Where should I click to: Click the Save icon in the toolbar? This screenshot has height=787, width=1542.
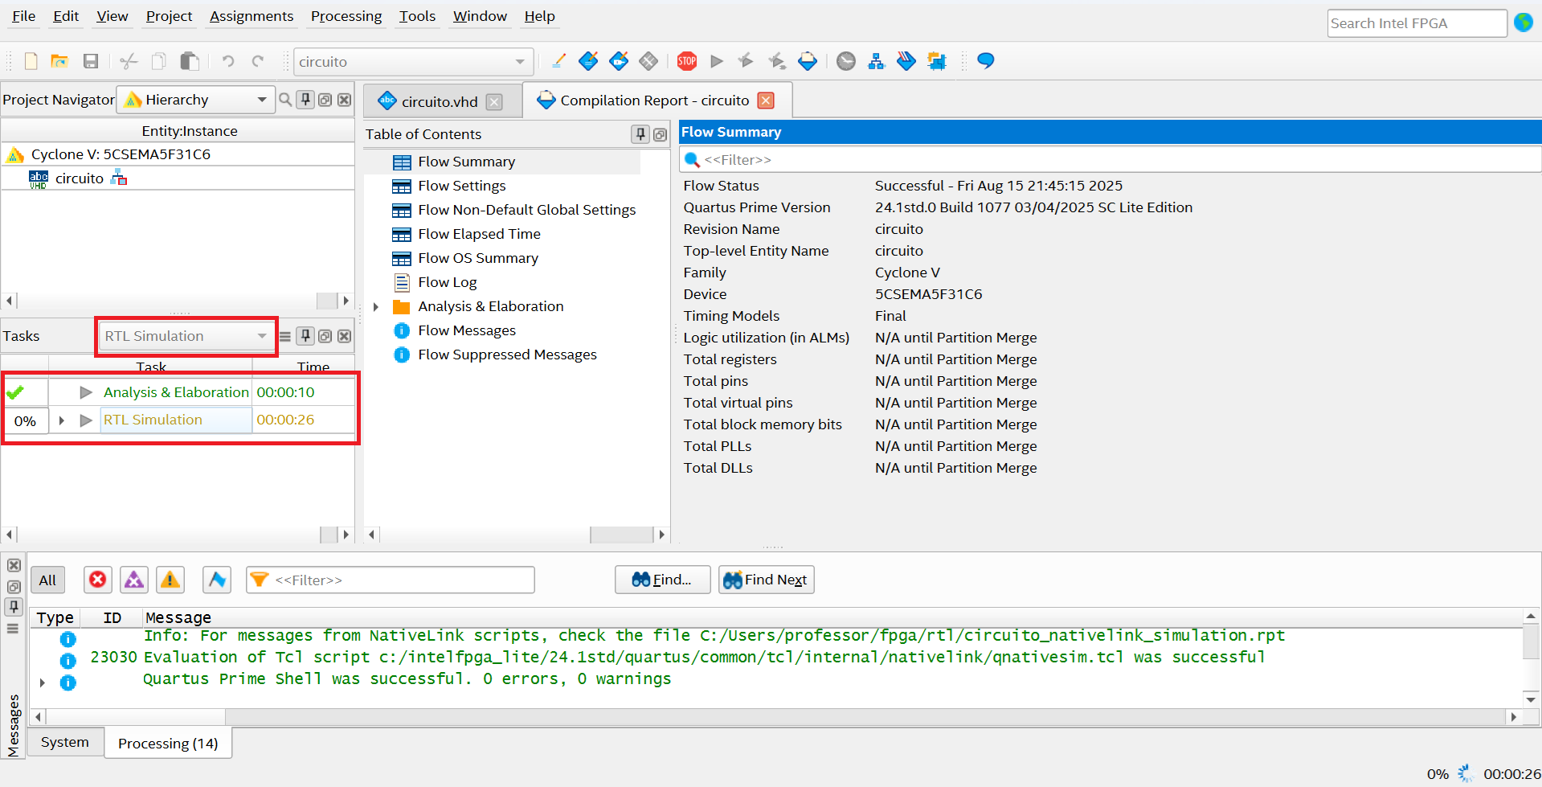[91, 61]
